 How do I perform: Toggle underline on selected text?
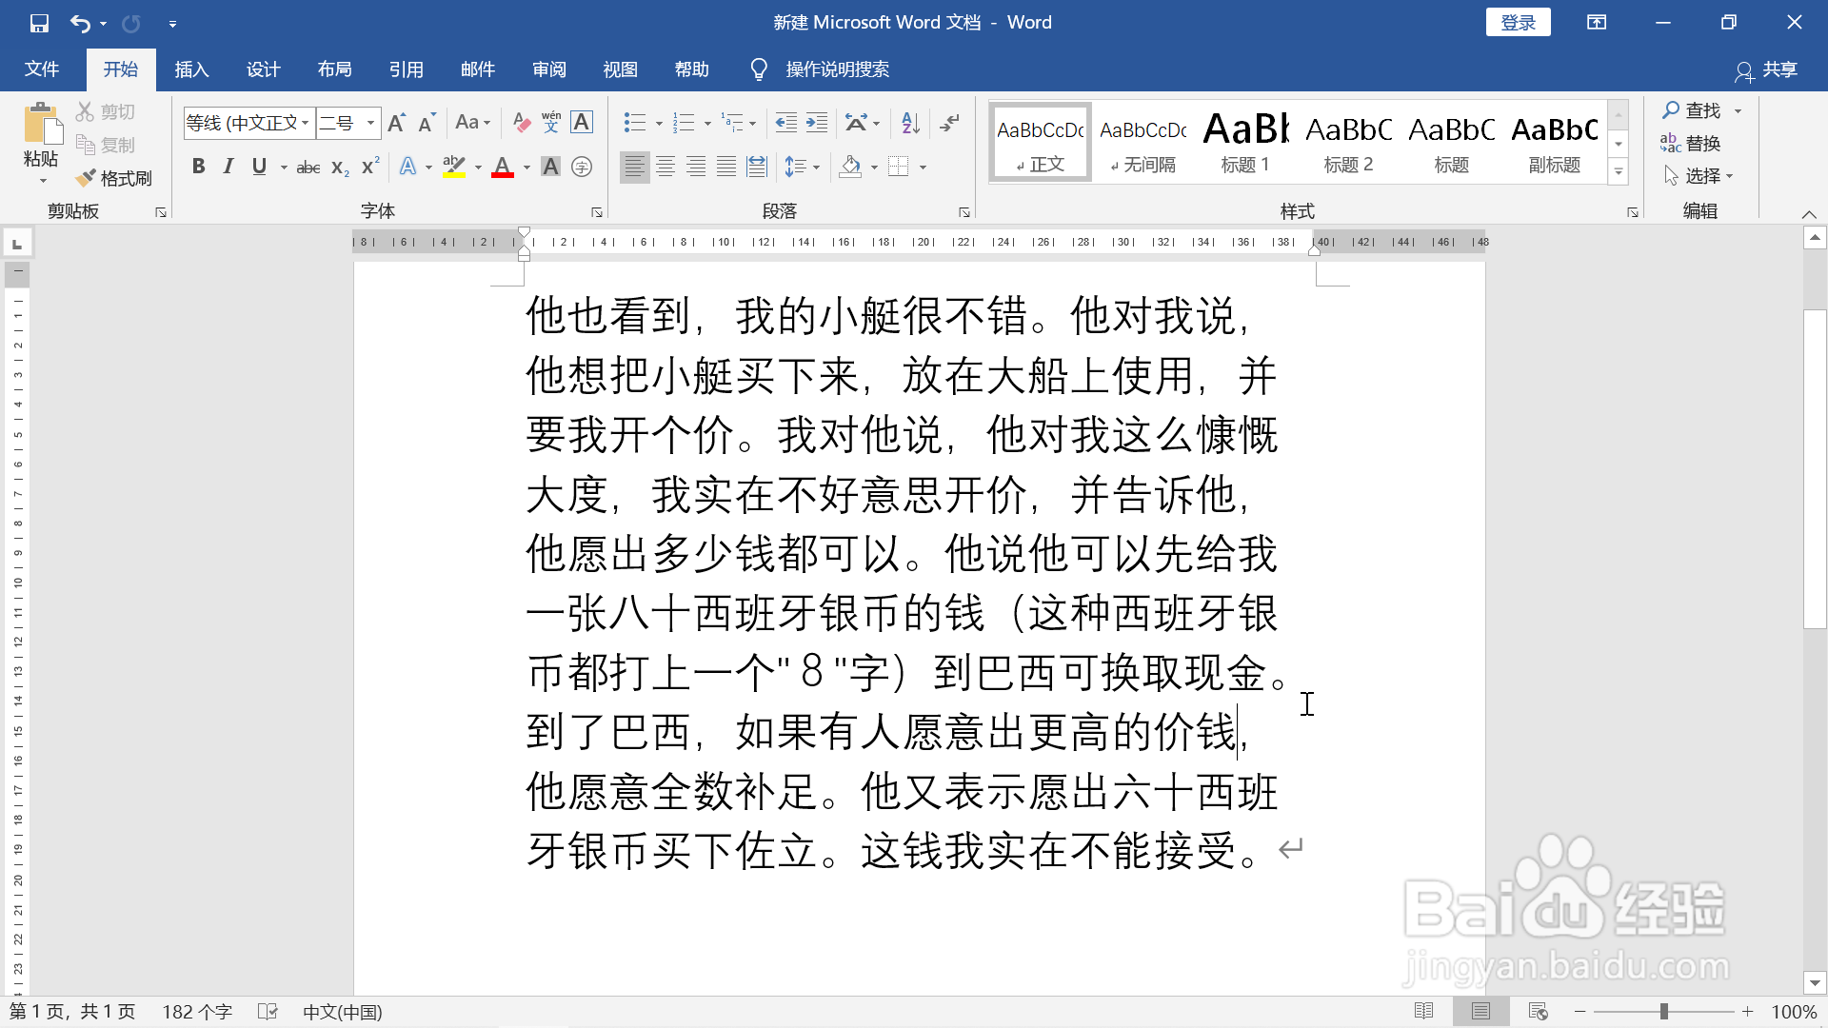259,166
